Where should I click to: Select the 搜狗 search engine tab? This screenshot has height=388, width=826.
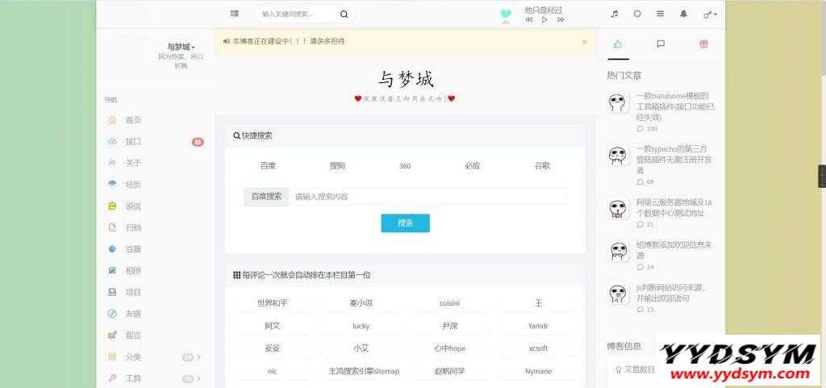[337, 166]
